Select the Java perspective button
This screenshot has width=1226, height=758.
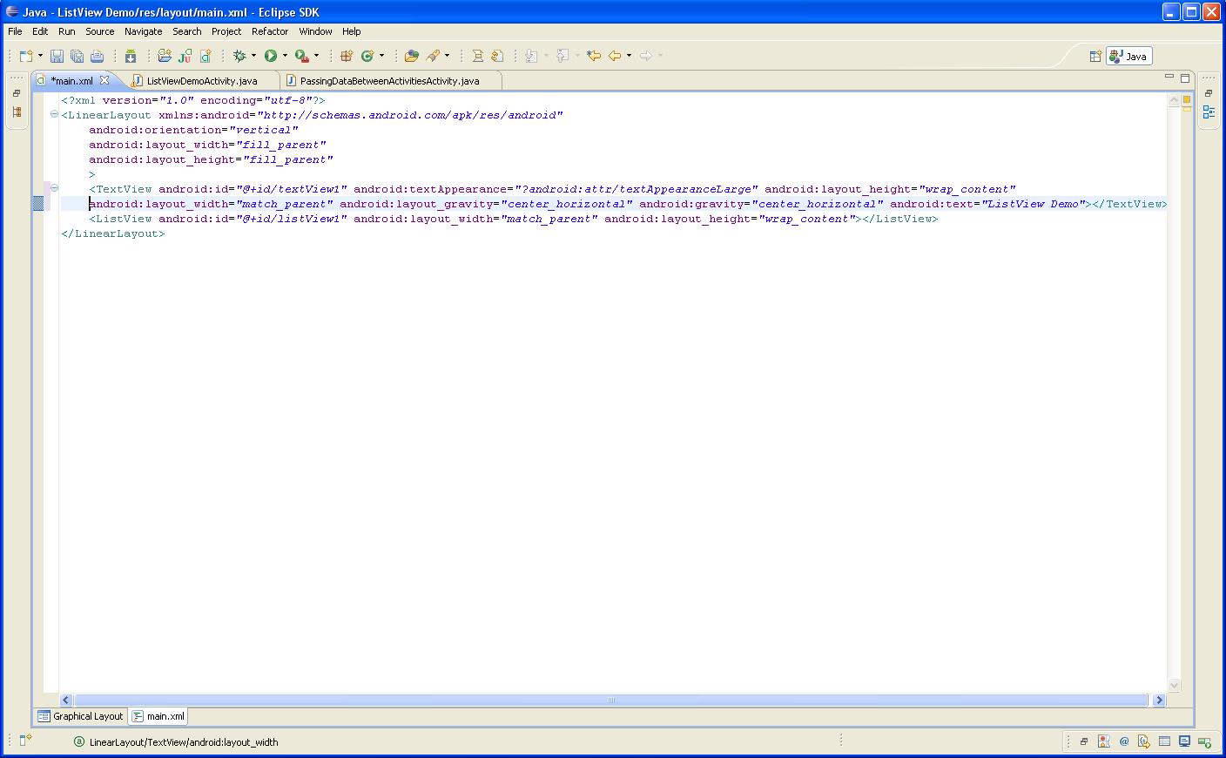point(1129,57)
